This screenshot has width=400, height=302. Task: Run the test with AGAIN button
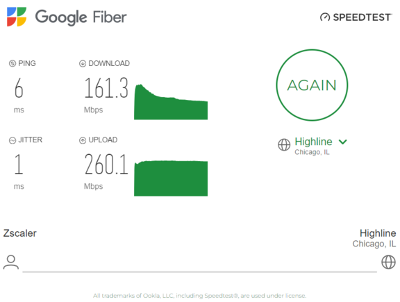coord(312,85)
